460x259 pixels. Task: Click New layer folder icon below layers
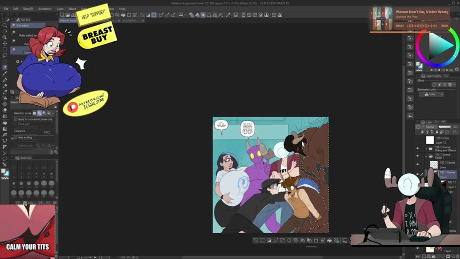[434, 256]
